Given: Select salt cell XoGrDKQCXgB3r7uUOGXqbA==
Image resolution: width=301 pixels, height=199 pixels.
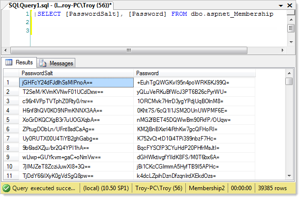Looking at the screenshot, I should coord(76,120).
